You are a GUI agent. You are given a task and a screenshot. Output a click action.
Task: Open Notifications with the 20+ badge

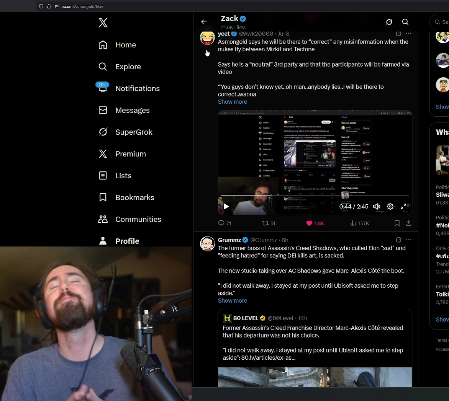coord(128,88)
